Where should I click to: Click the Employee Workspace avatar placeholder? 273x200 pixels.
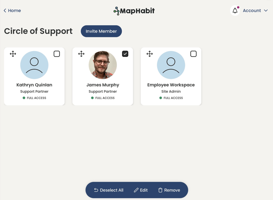pos(171,65)
